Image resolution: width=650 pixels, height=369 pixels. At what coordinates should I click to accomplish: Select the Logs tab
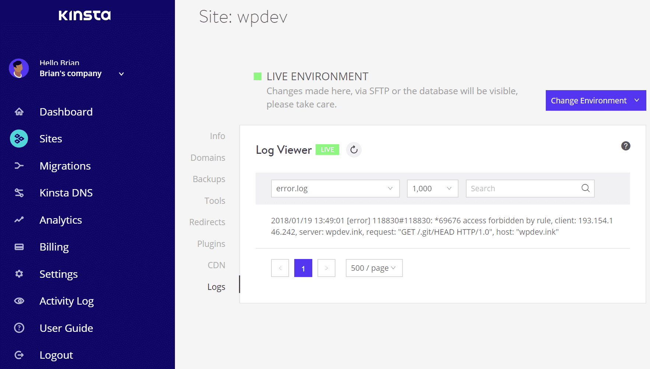(216, 287)
